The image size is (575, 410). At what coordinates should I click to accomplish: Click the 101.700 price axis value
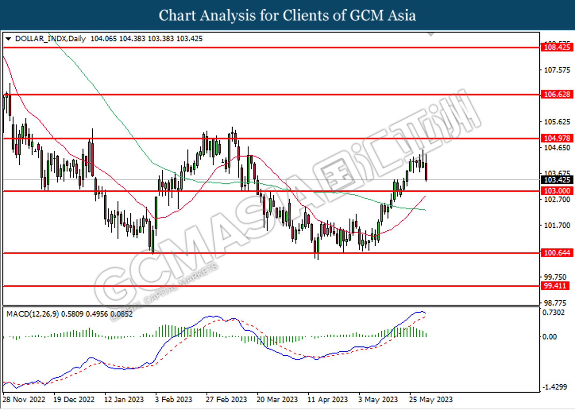point(557,225)
